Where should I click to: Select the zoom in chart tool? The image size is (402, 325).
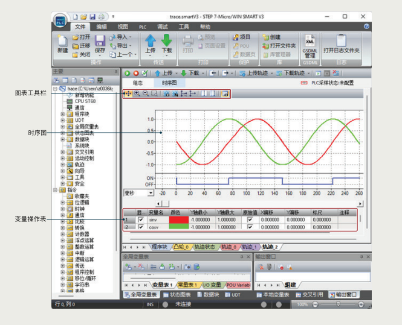click(137, 94)
